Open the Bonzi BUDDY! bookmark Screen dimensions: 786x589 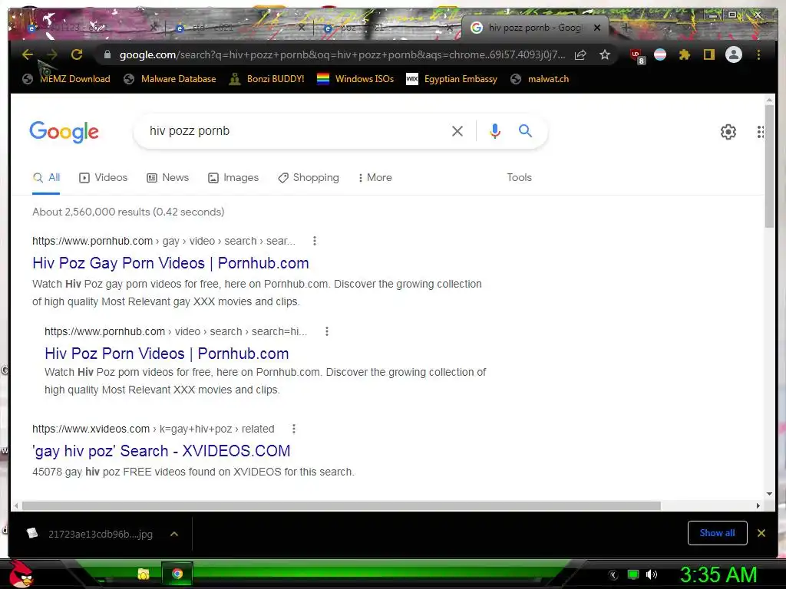click(x=266, y=79)
